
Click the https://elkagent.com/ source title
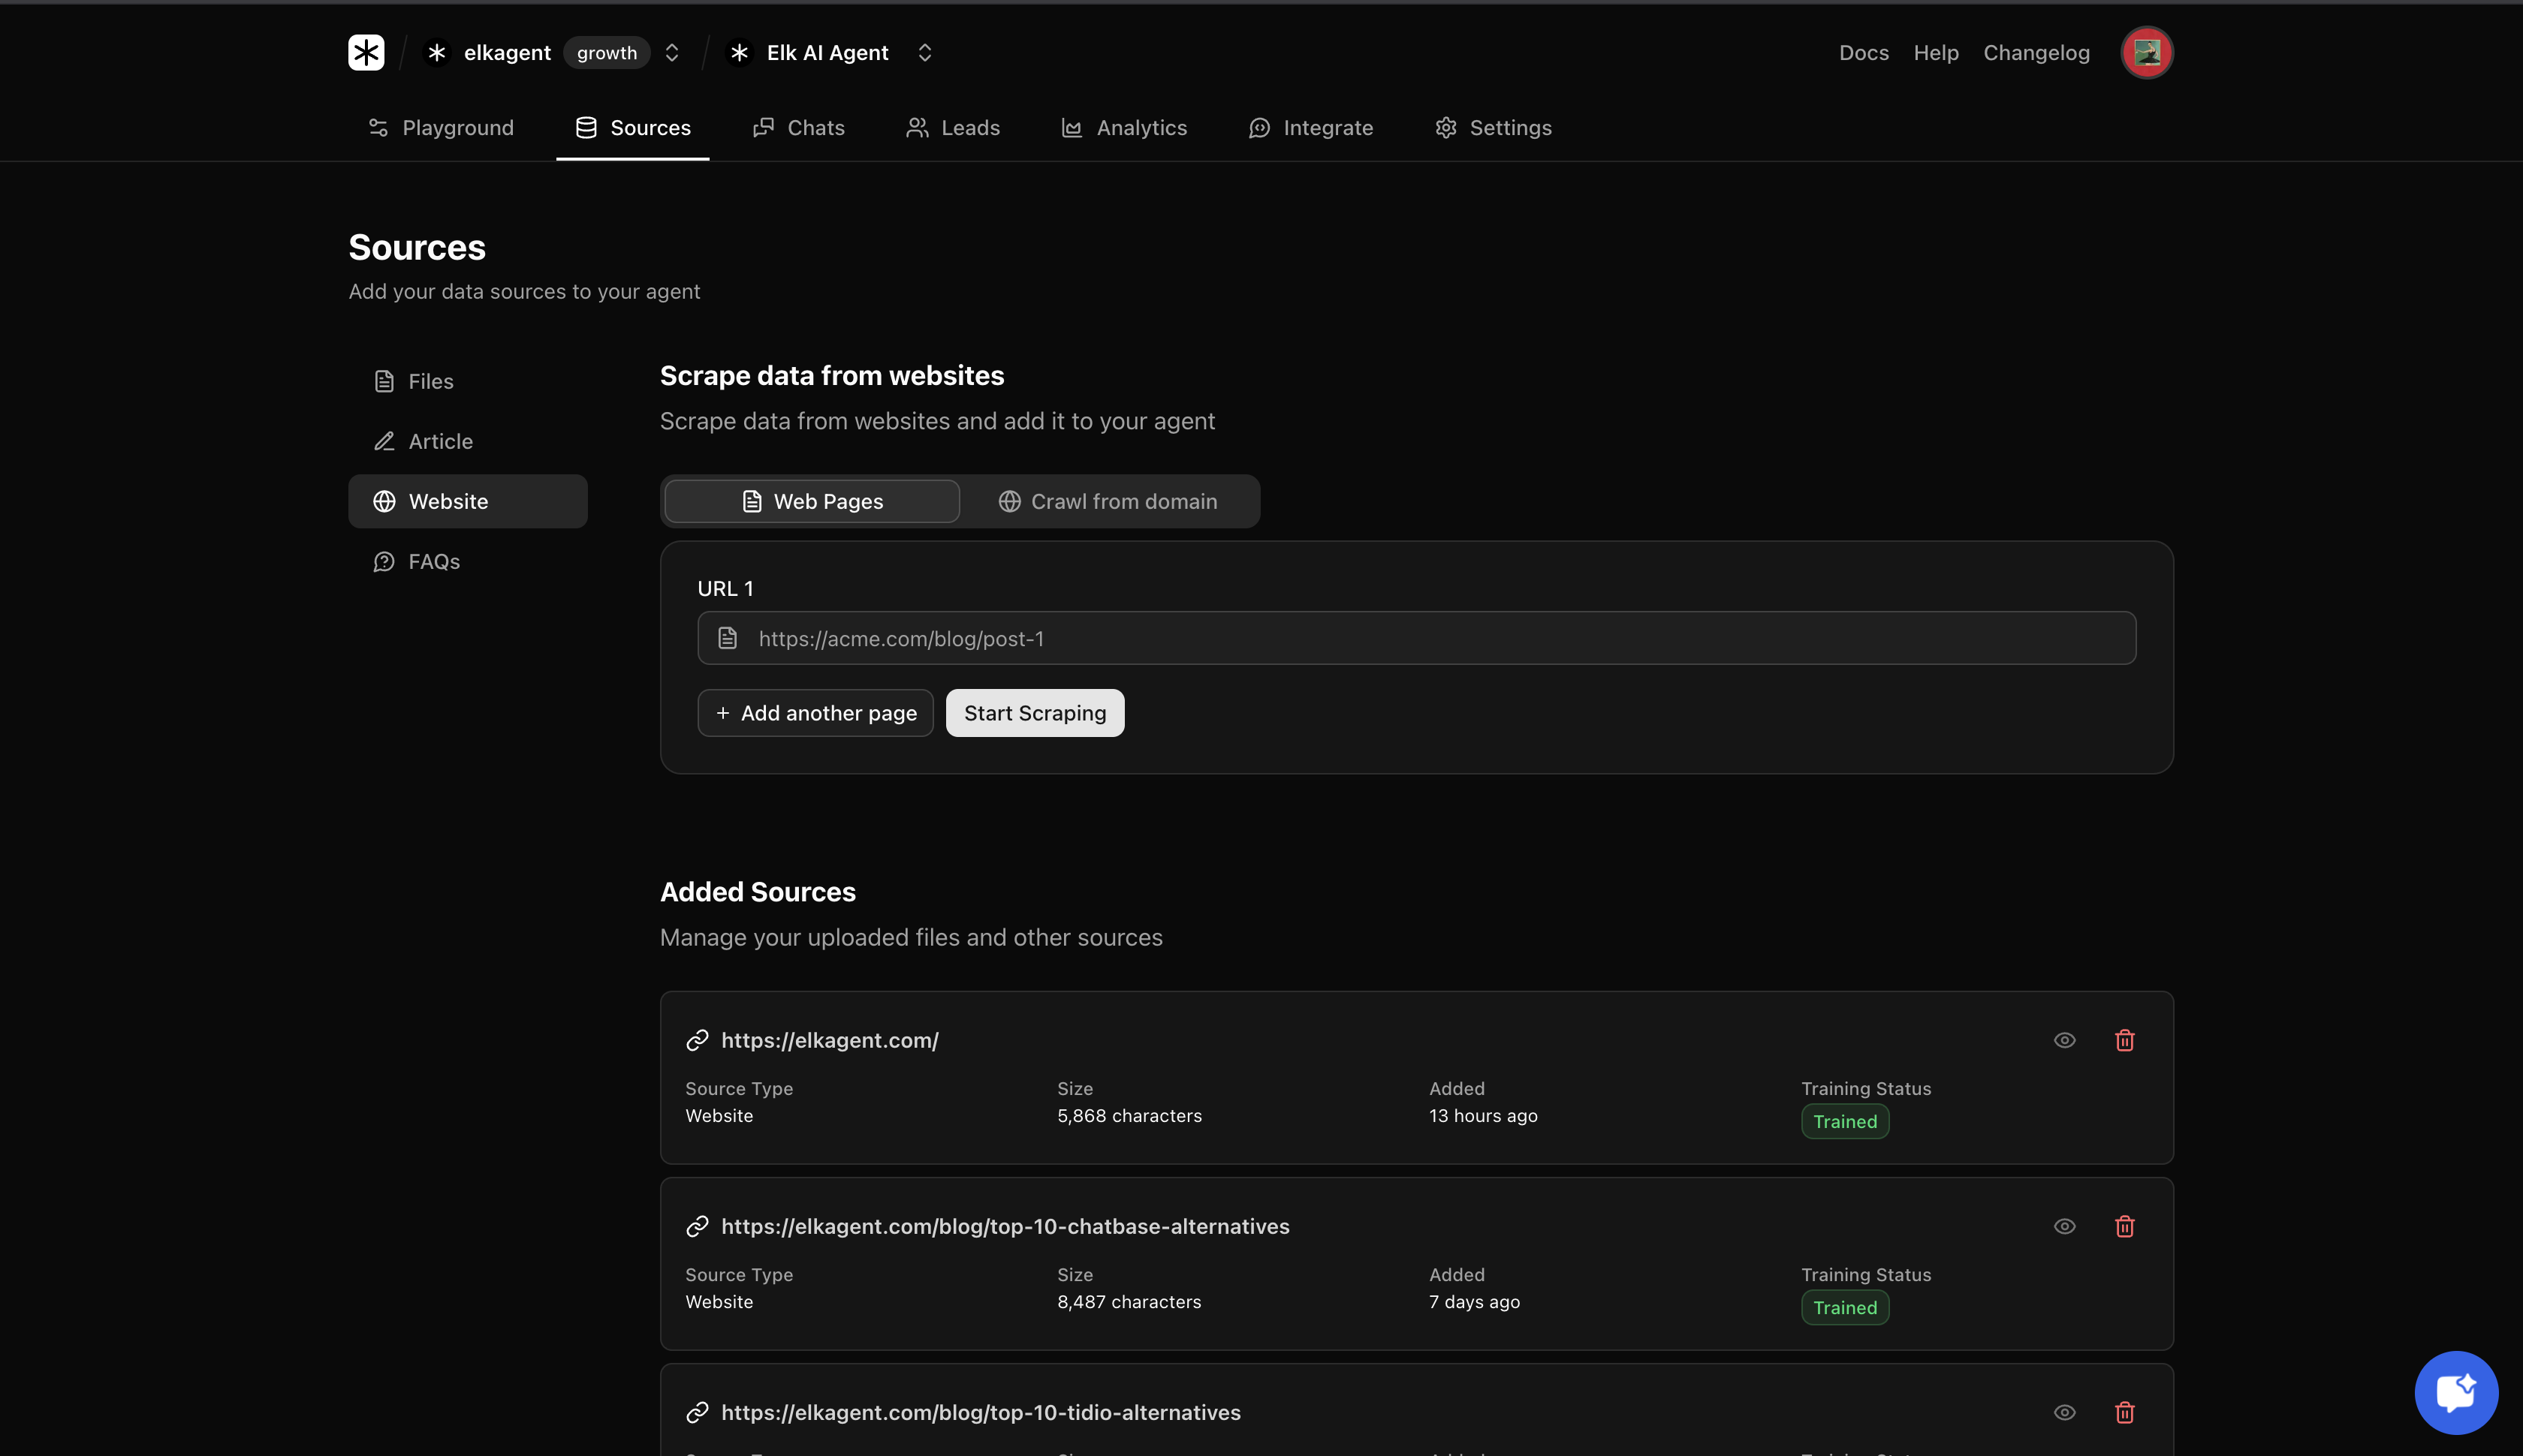click(829, 1040)
